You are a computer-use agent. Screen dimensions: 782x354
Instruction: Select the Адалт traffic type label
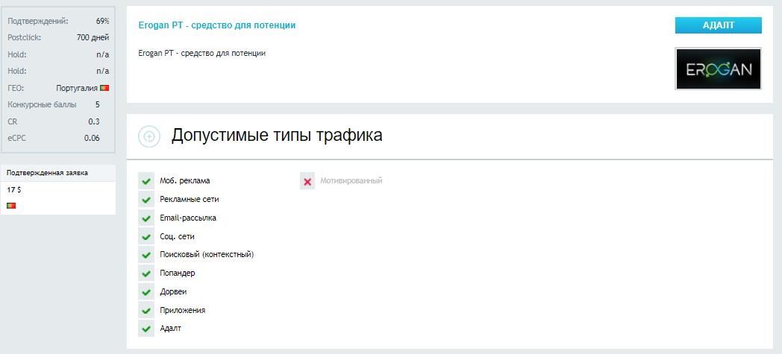coord(171,328)
